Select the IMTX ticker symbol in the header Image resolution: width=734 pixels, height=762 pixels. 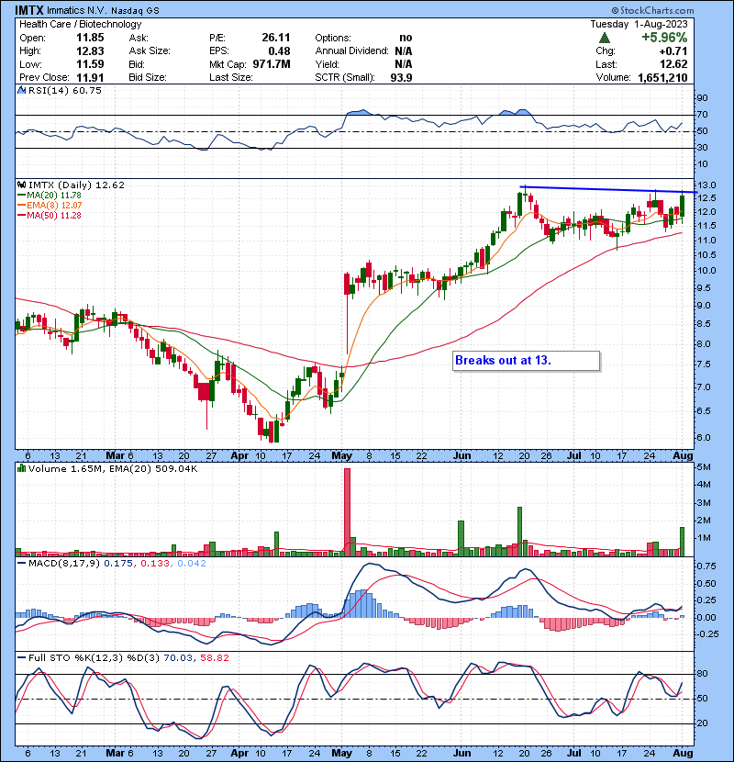click(x=29, y=10)
